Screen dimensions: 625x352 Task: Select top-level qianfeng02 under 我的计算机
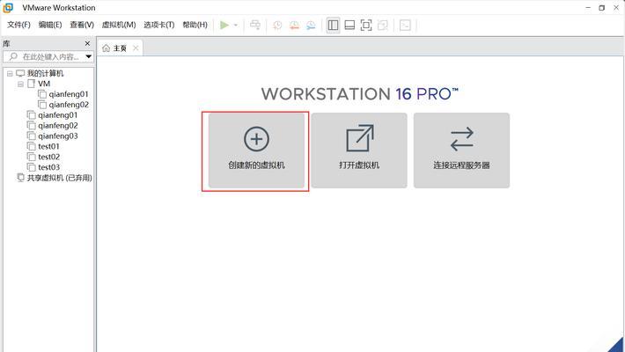coord(58,125)
